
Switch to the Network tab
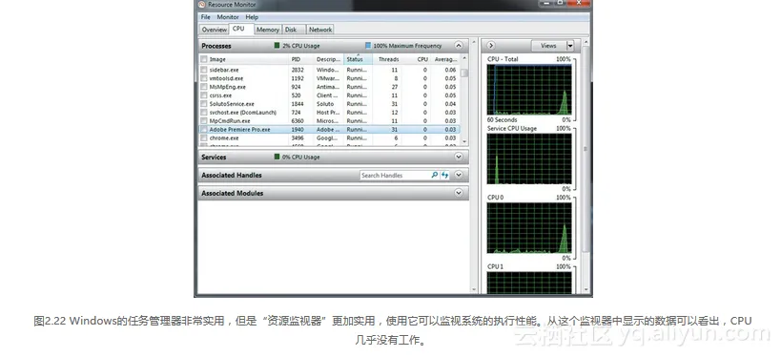pyautogui.click(x=320, y=30)
